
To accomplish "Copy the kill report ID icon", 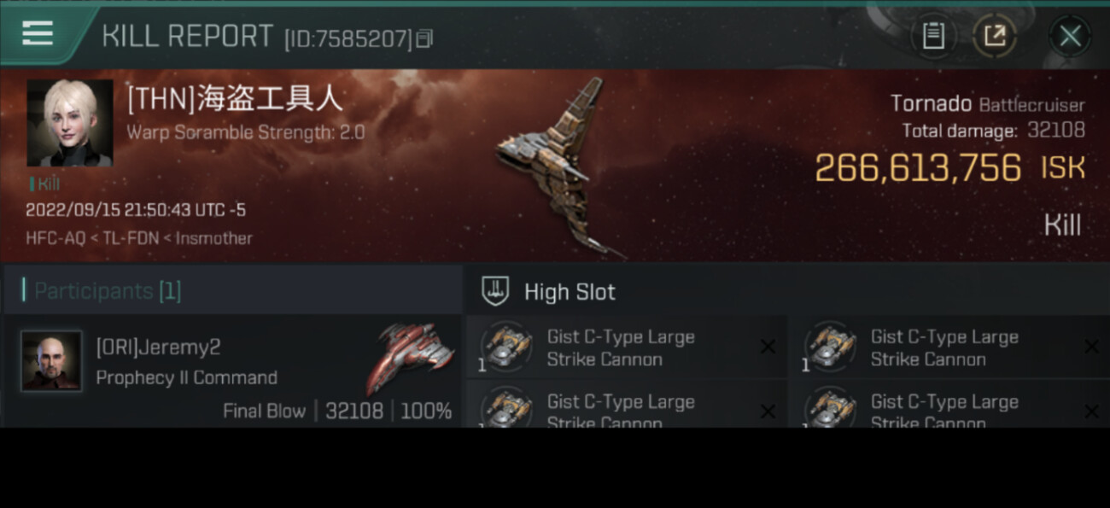I will click(424, 38).
